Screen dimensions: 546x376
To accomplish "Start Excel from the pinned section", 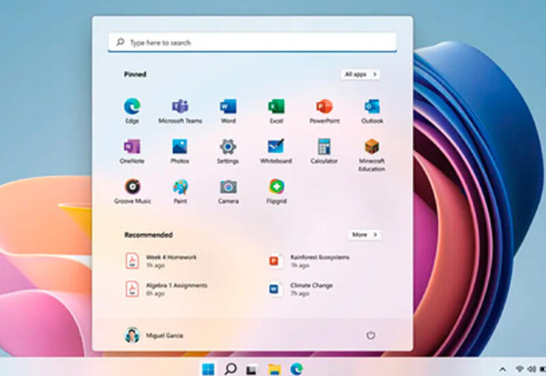I will [x=276, y=111].
